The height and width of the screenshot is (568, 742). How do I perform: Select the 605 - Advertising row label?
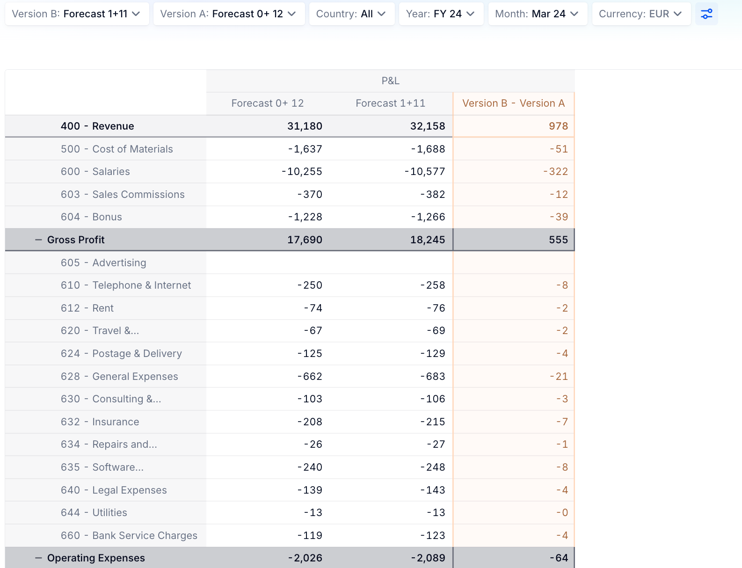tap(103, 263)
